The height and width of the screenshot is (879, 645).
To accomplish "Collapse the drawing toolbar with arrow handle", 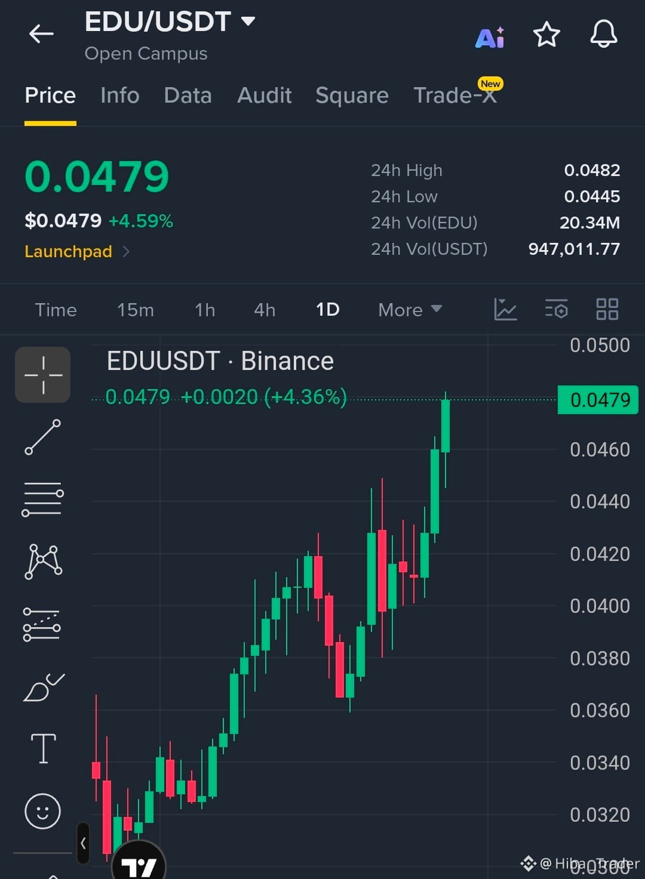I will point(83,843).
